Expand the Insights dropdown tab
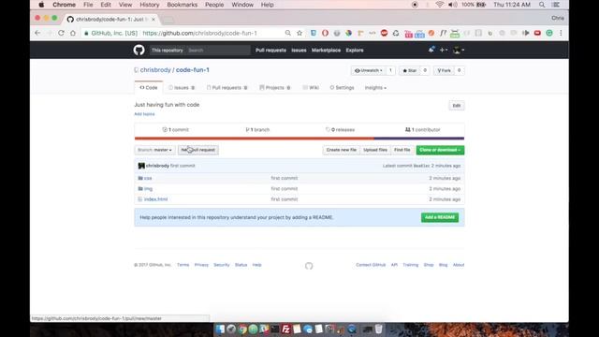599x337 pixels. pos(375,87)
